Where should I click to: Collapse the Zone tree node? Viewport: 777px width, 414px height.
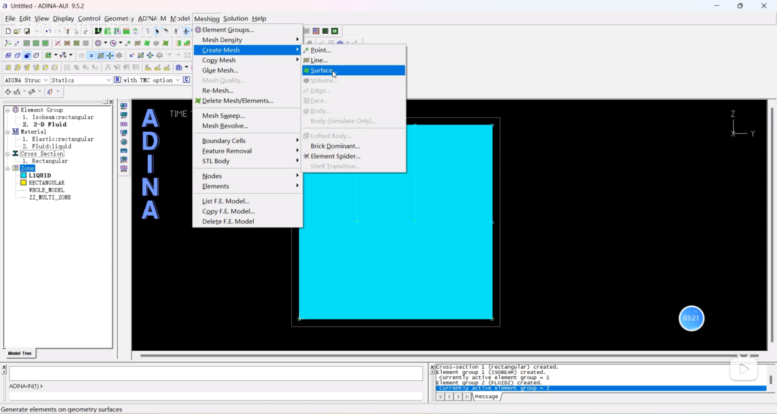point(8,168)
